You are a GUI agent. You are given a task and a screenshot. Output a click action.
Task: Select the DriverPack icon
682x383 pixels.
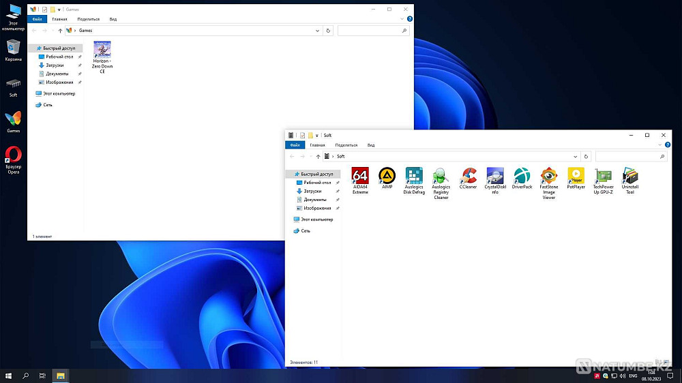point(522,179)
